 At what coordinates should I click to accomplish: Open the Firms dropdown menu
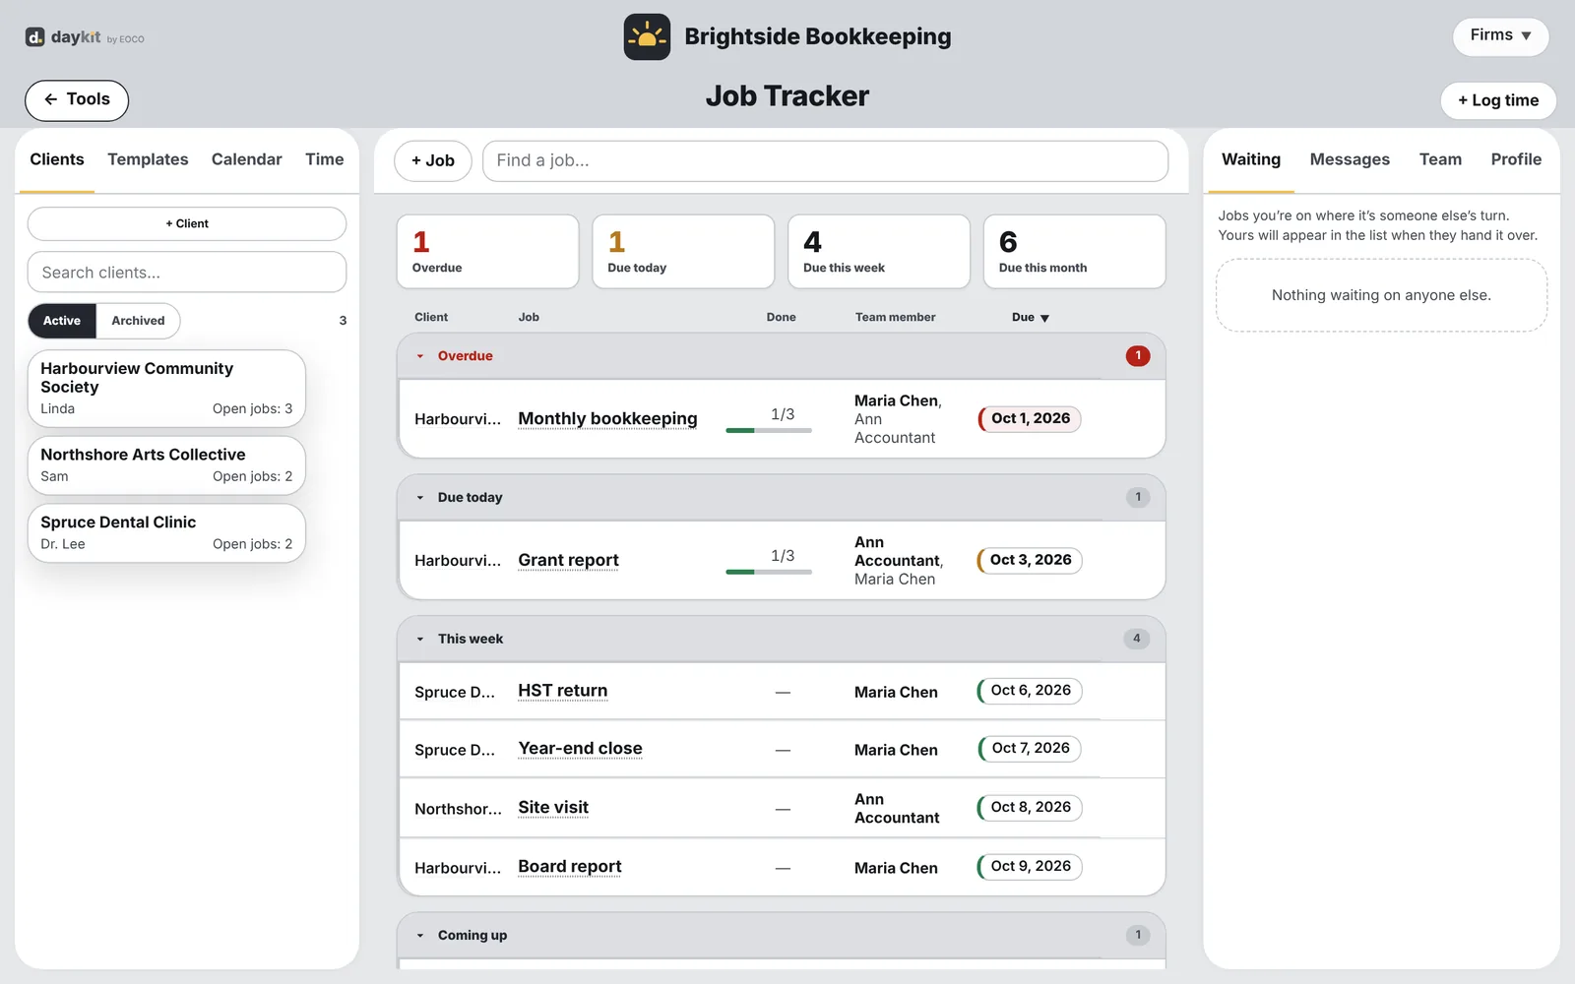tap(1500, 35)
